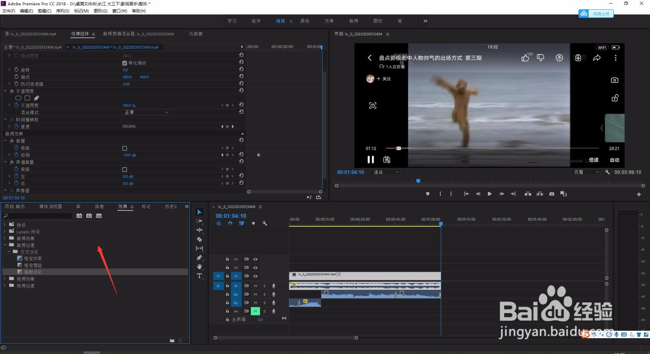Click the timeline horizontal zoom scrollbar

286,338
